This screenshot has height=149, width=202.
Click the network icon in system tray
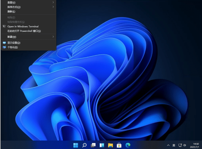179,145
